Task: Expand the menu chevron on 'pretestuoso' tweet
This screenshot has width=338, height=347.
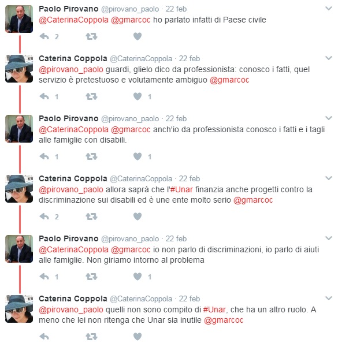Action: [329, 58]
